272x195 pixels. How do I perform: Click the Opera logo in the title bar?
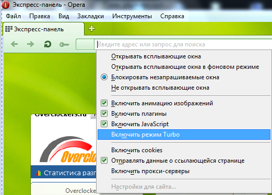[5, 5]
